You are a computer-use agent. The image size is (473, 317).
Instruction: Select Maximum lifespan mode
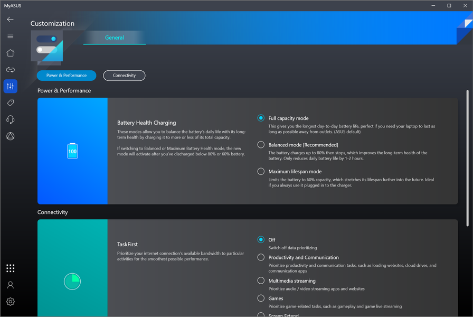[261, 172]
